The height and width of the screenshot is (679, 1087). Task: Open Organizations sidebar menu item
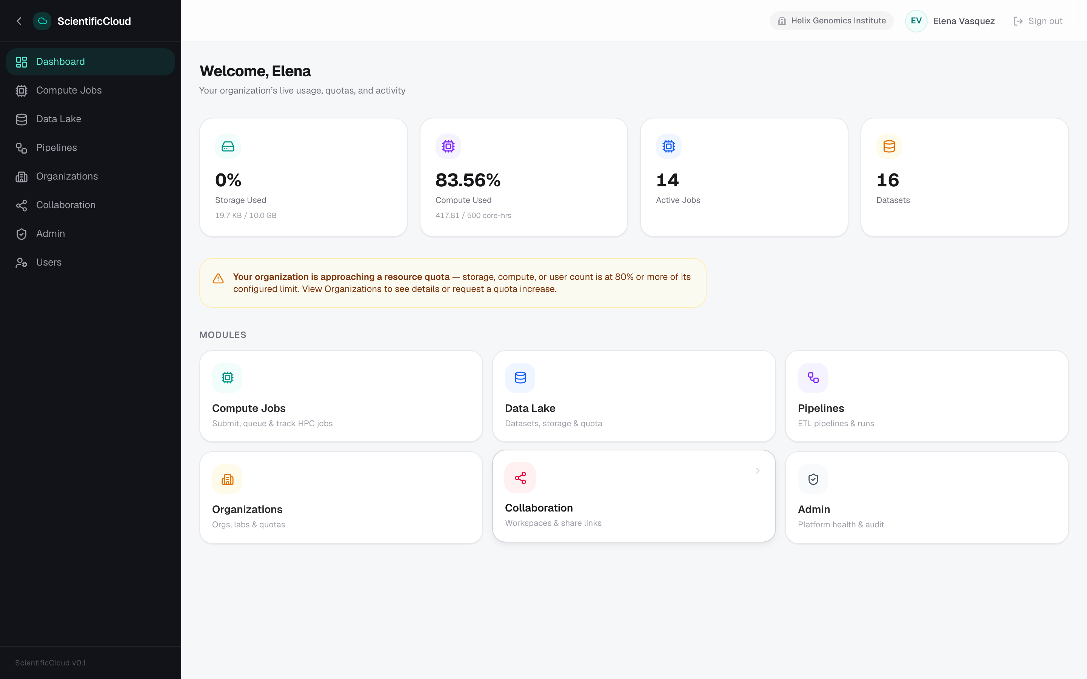click(x=90, y=177)
